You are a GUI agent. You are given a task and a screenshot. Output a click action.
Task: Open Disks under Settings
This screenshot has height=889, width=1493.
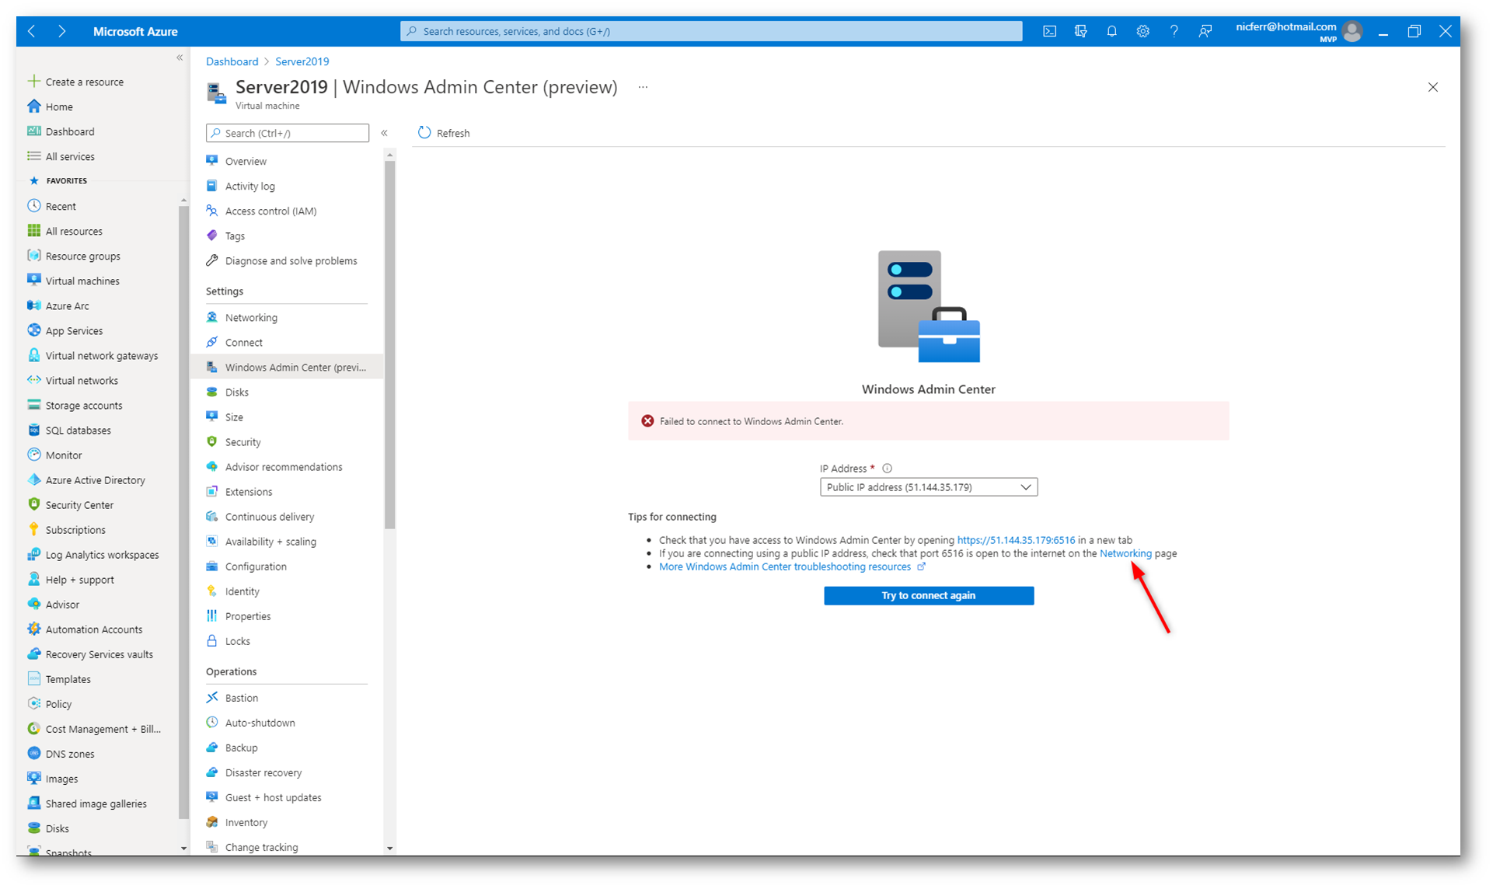pos(228,392)
